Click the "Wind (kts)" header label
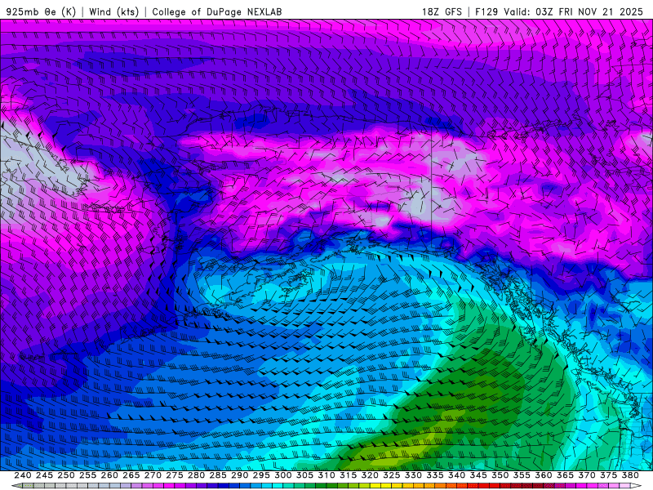 pos(113,11)
